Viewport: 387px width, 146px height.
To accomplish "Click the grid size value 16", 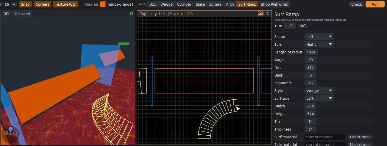I will point(7,4).
